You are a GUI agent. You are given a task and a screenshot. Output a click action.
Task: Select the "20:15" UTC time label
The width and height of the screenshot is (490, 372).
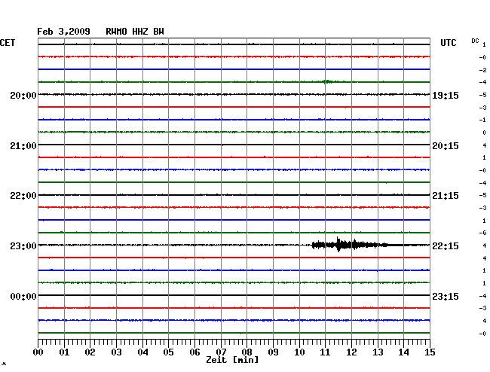(446, 146)
